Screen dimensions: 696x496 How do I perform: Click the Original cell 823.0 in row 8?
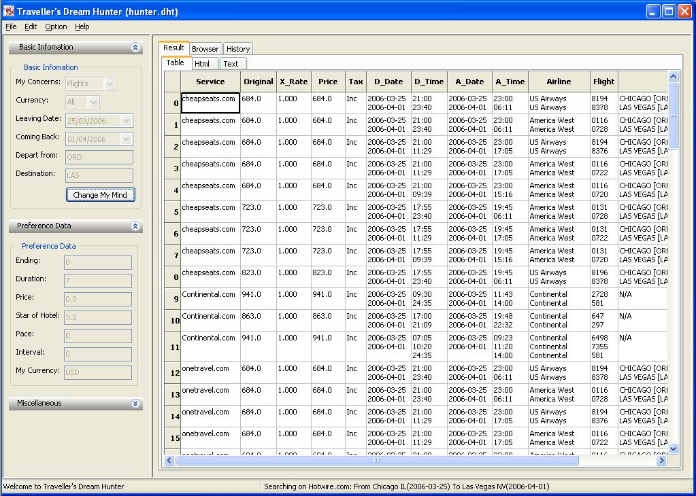259,277
